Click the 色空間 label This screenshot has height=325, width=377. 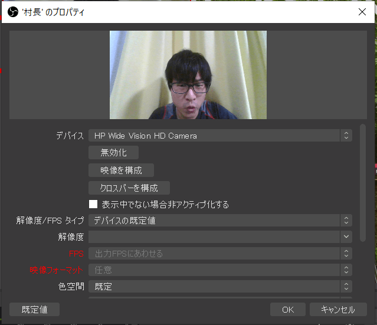point(71,287)
